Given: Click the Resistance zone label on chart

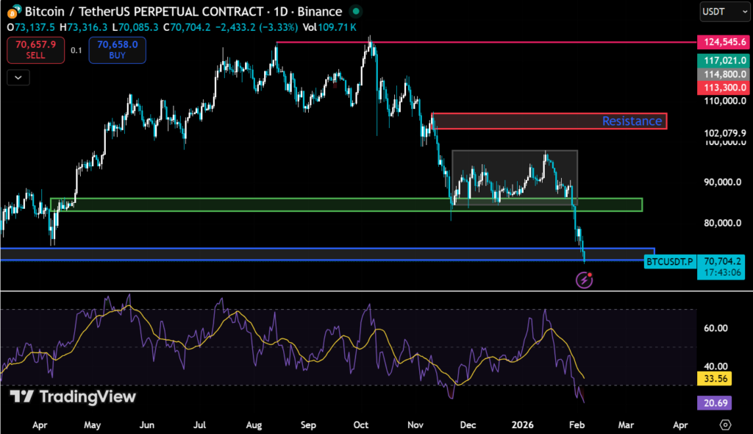Looking at the screenshot, I should (x=632, y=121).
